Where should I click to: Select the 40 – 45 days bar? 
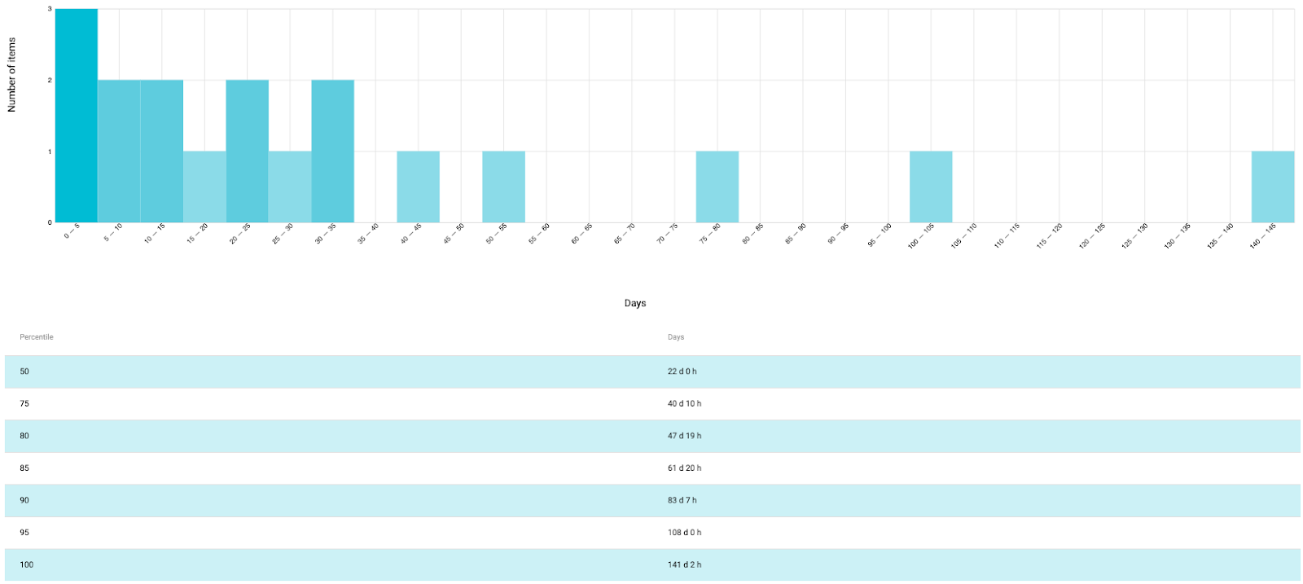(x=419, y=187)
